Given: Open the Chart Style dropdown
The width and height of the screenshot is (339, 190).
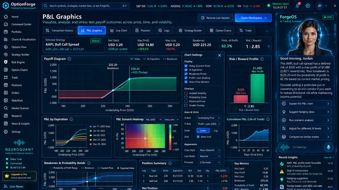Looking at the screenshot, I should [210, 150].
